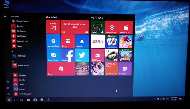Open the Action Center notifications icon
The image size is (190, 109).
click(180, 99)
